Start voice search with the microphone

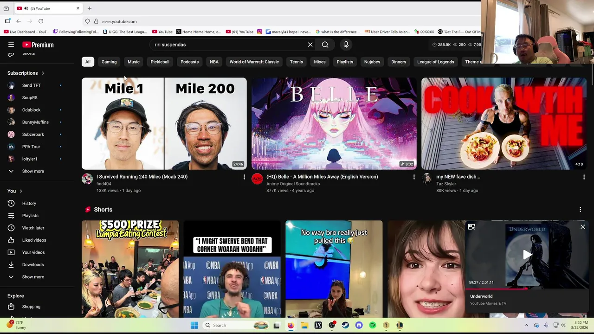(x=346, y=45)
